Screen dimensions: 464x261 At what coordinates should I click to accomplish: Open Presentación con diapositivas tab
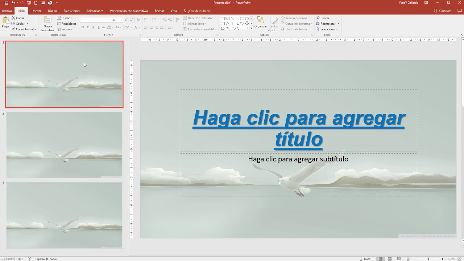[x=129, y=11]
